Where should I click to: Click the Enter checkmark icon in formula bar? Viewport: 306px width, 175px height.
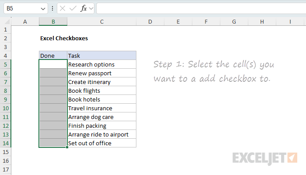tap(73, 8)
